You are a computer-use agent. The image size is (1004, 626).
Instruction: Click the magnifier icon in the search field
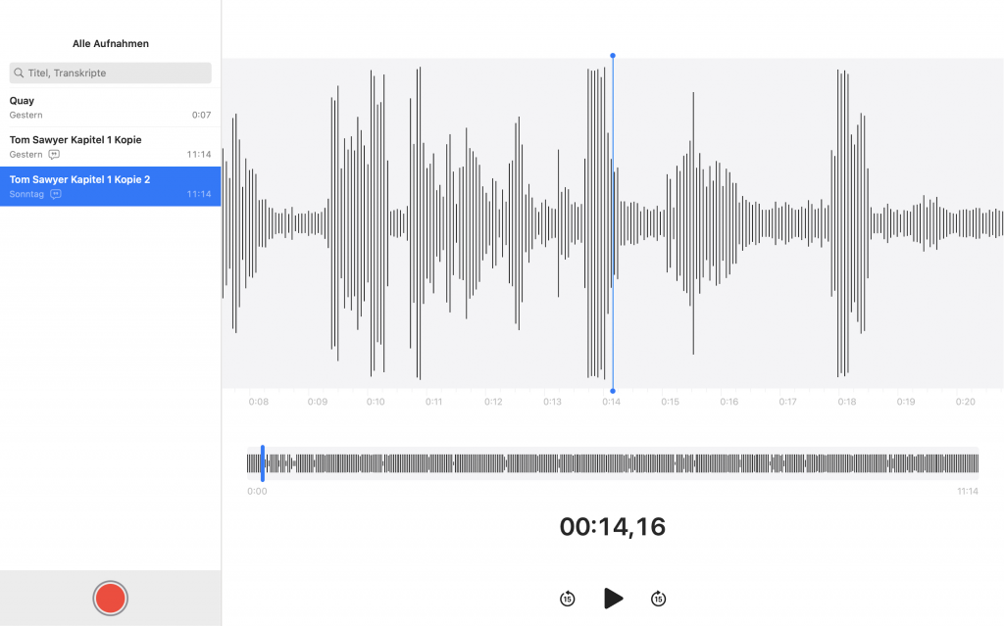(x=19, y=73)
